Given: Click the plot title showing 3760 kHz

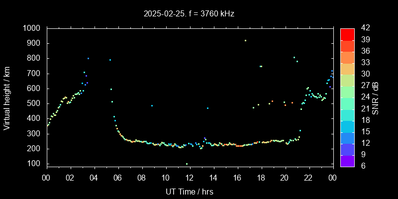Looking at the screenshot, I should (x=189, y=13).
